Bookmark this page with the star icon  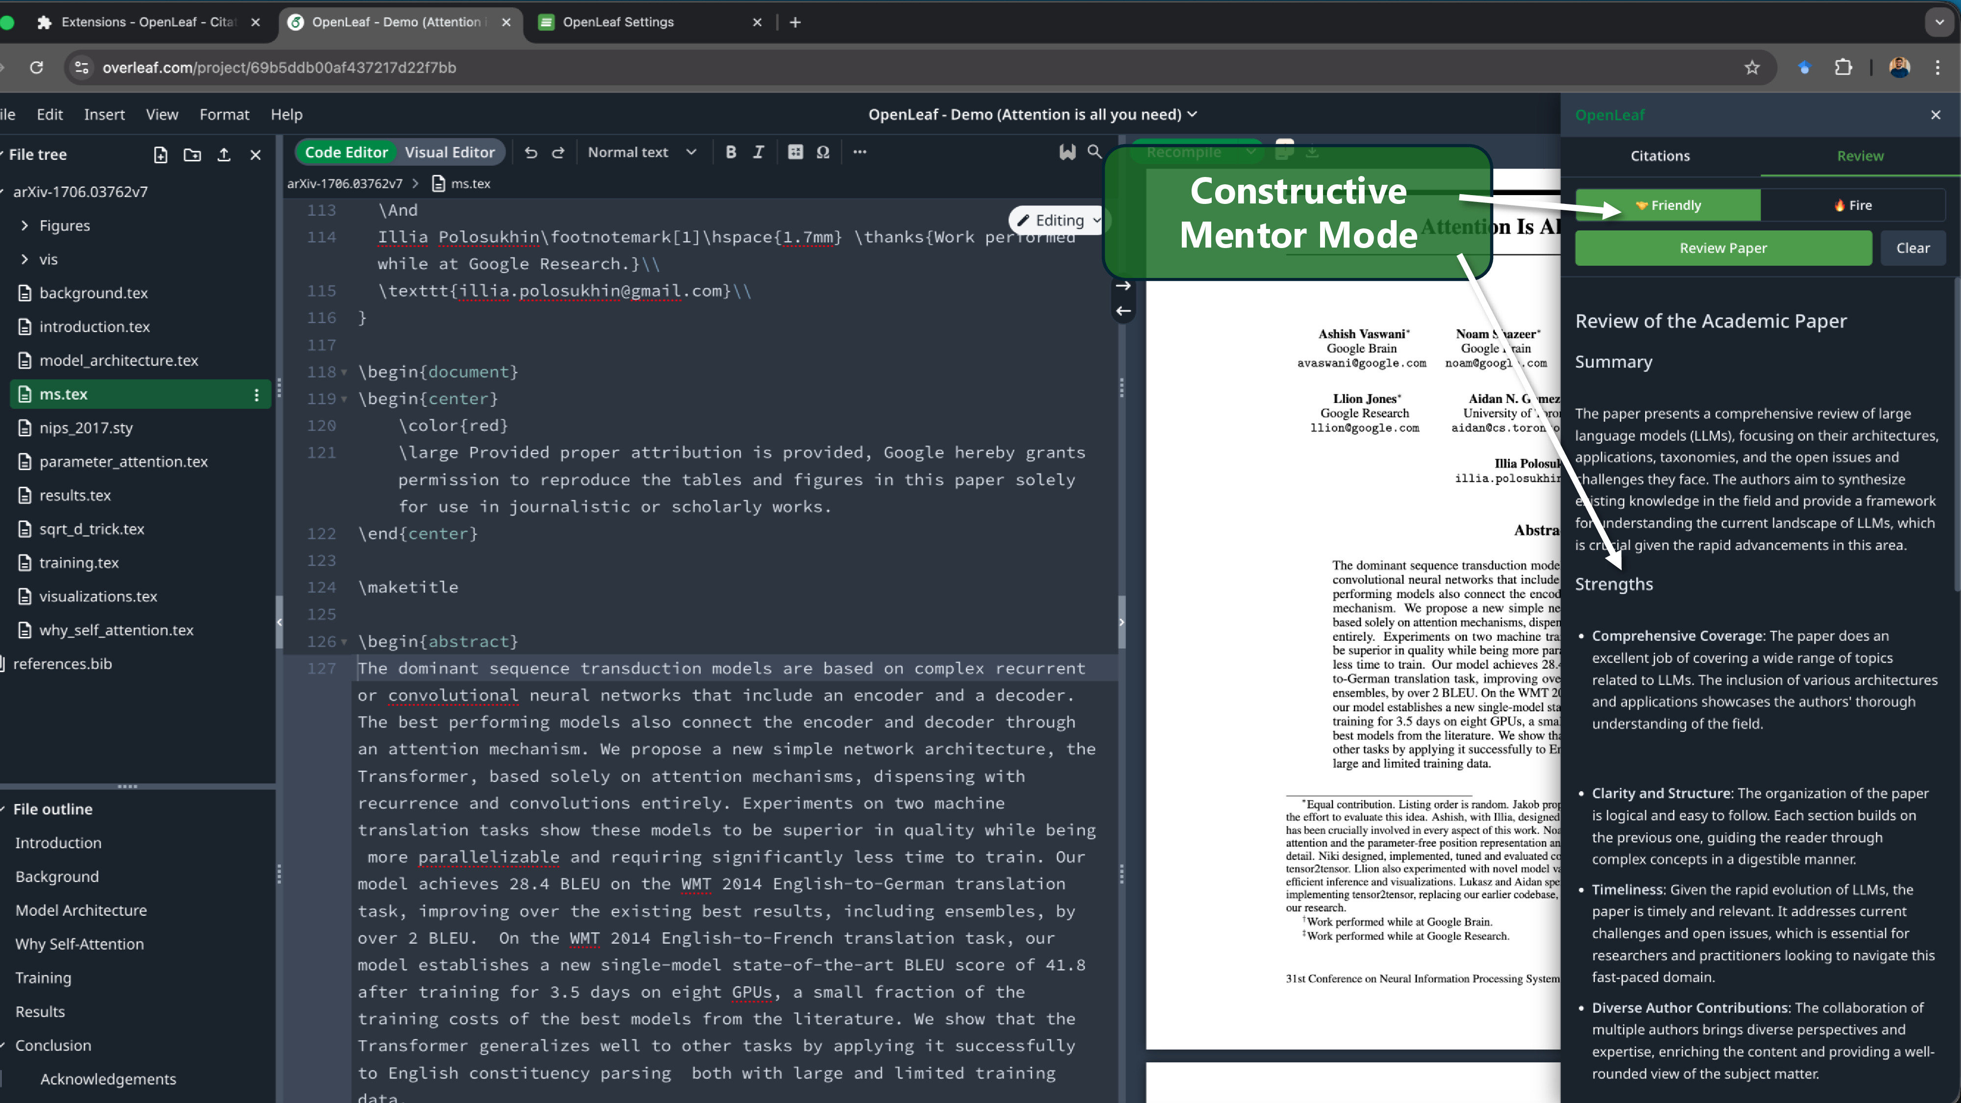1753,68
